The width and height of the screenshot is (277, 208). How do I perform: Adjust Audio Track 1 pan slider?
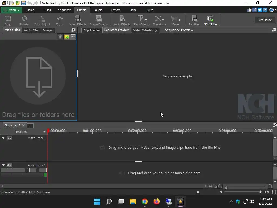click(38, 170)
